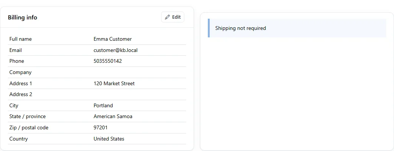
Task: Click the Email field label
Action: point(16,50)
